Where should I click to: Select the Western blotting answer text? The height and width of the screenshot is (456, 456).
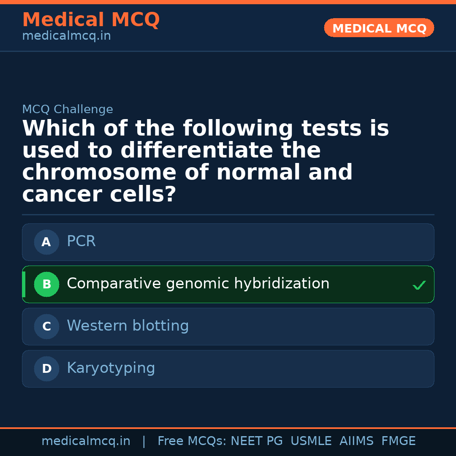click(128, 326)
